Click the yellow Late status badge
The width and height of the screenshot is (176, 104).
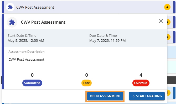coord(86,83)
